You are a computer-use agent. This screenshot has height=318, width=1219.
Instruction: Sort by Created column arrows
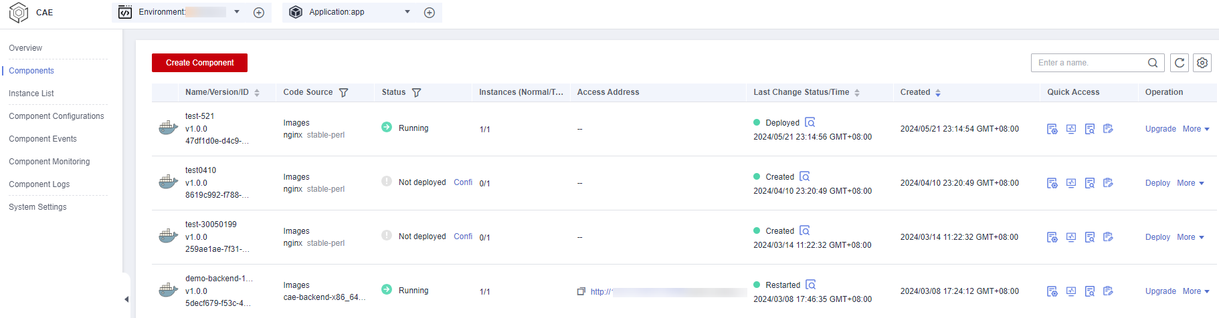pos(938,93)
